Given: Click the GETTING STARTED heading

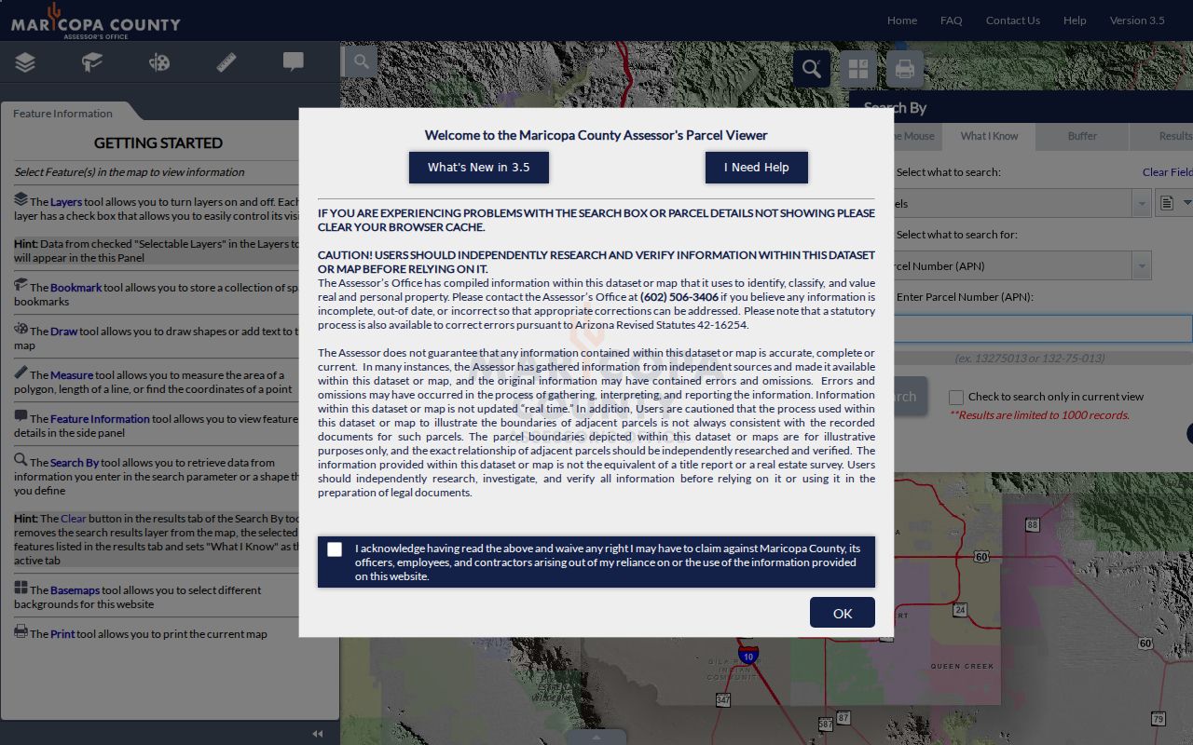Looking at the screenshot, I should click(x=158, y=143).
